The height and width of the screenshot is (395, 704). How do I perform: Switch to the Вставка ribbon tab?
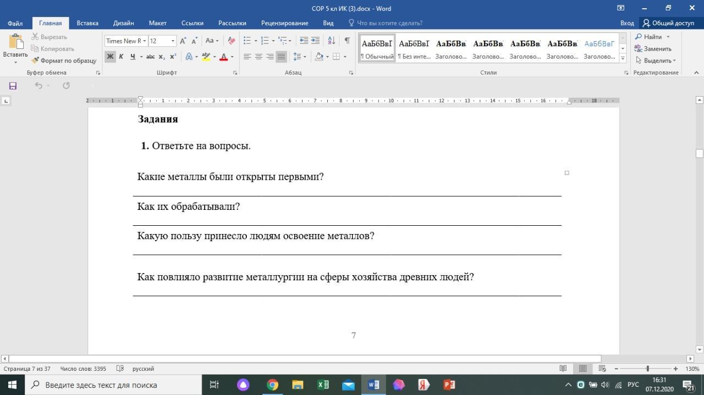87,23
